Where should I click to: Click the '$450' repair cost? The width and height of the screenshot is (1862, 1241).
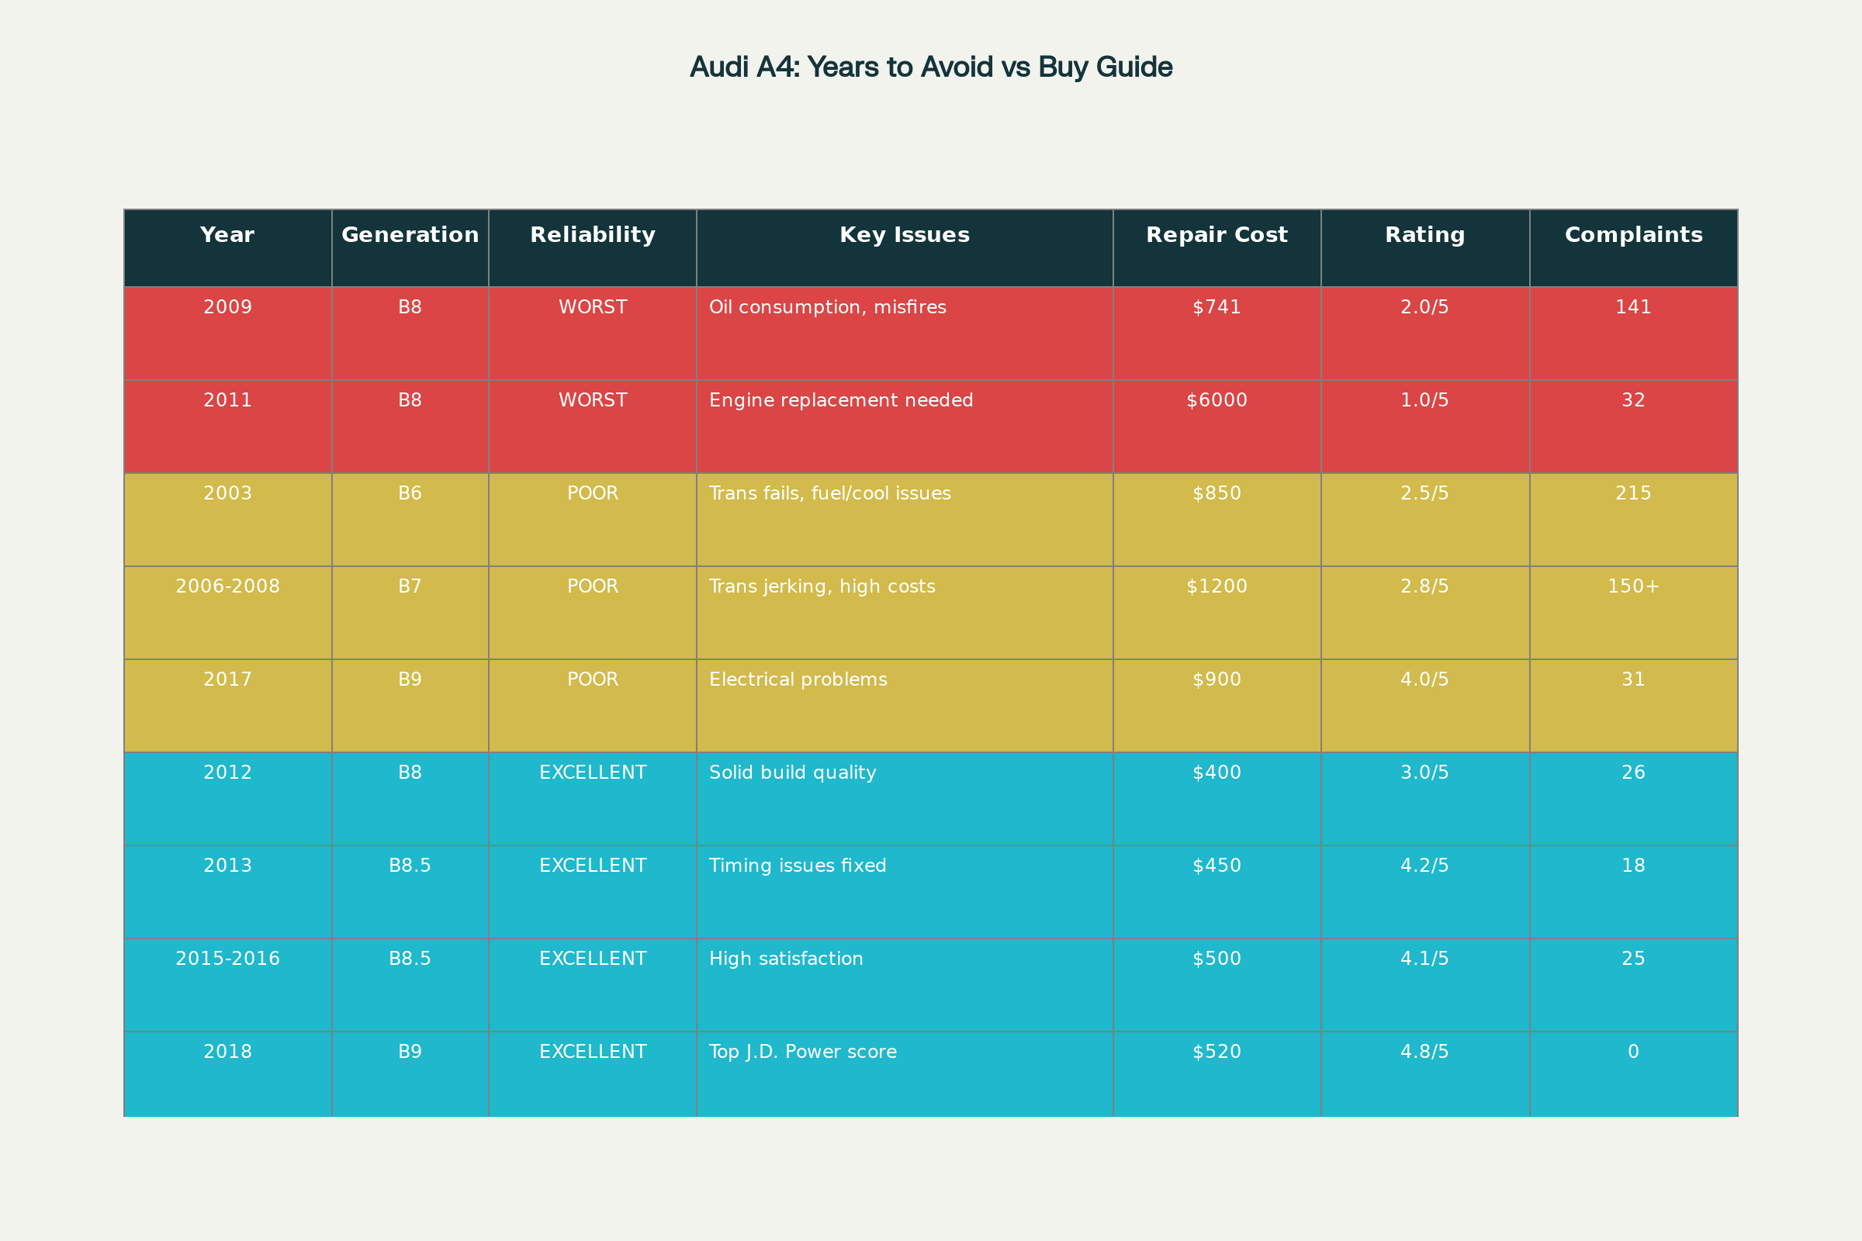[x=1217, y=866]
